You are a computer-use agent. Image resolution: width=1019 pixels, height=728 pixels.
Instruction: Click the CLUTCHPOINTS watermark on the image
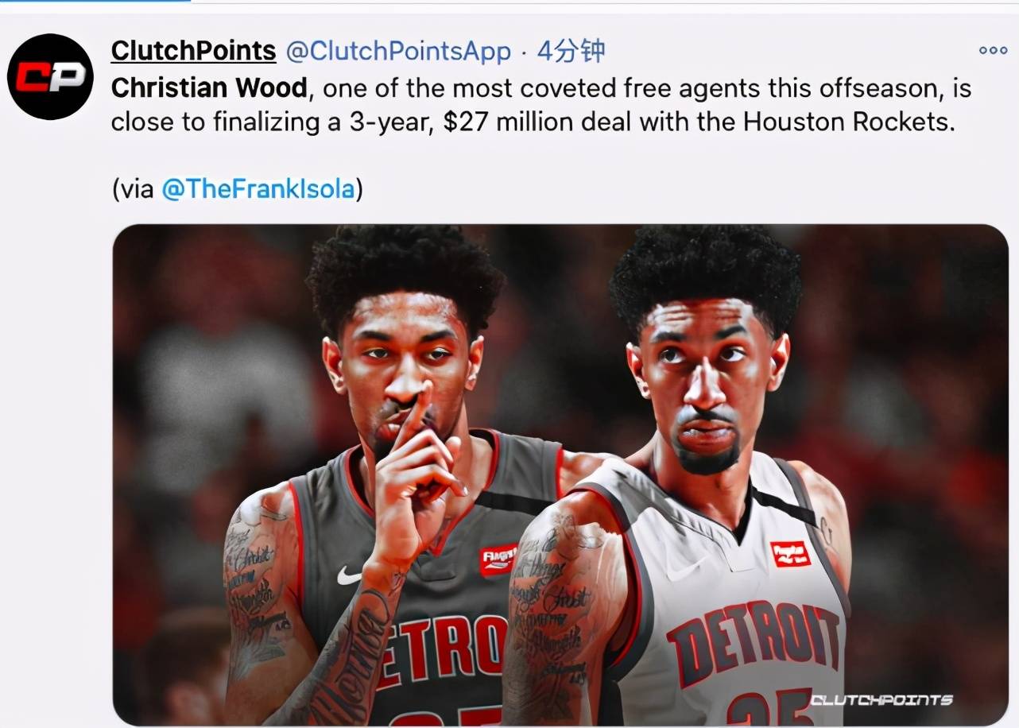point(881,700)
